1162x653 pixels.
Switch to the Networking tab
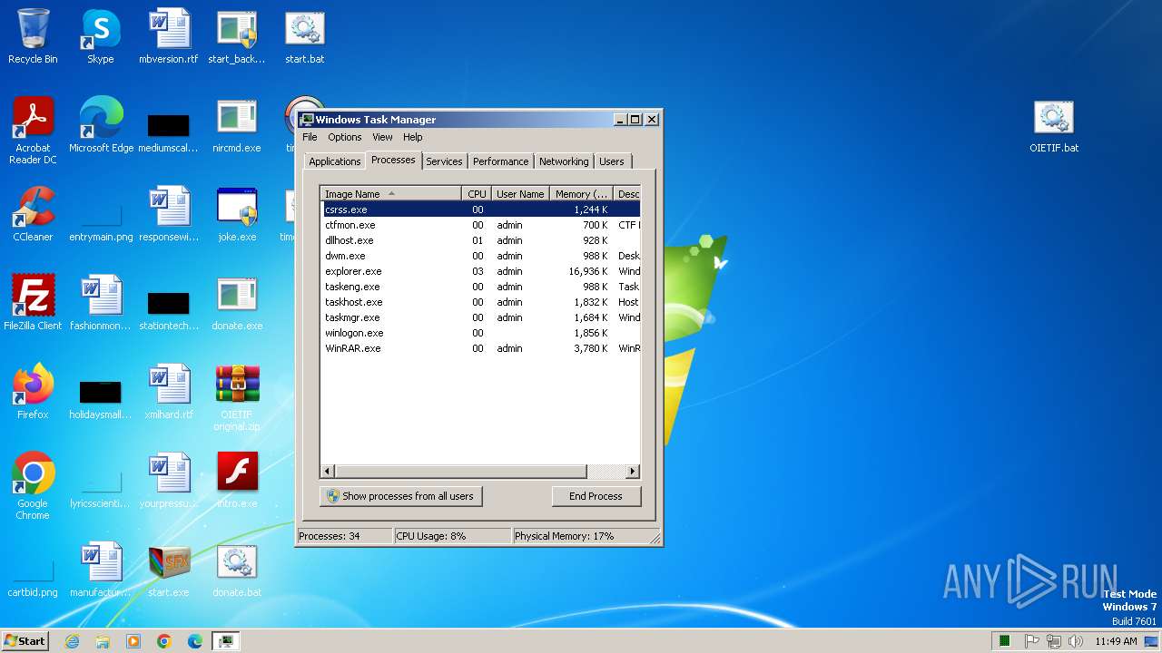564,161
